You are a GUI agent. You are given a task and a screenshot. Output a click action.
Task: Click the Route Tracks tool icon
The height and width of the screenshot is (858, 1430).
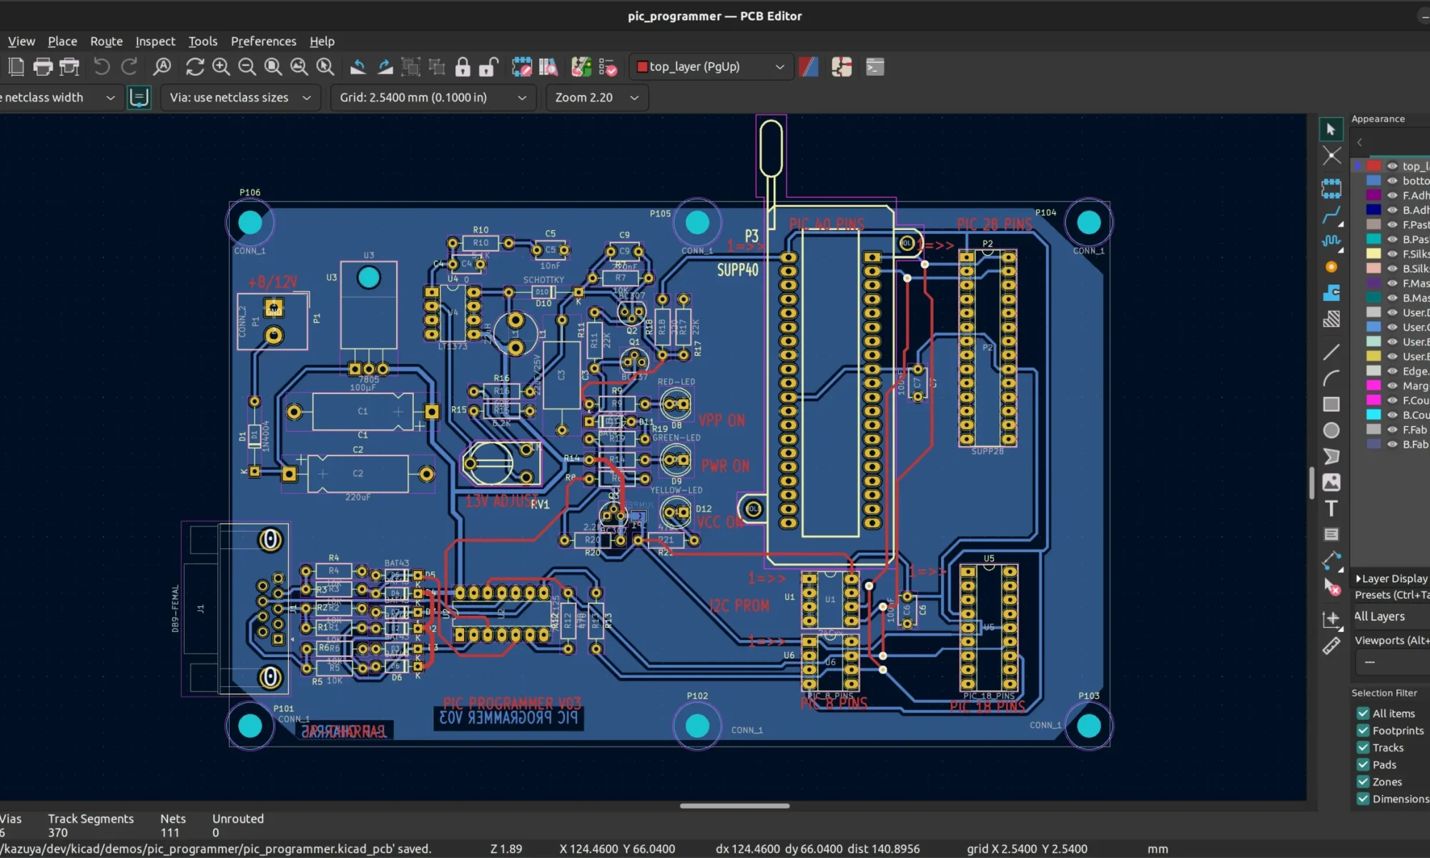pos(1331,212)
